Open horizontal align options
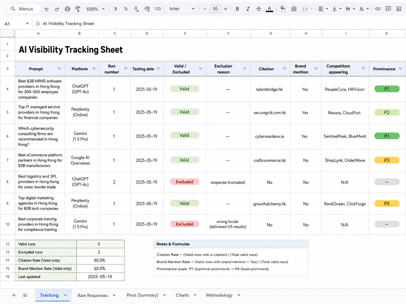The width and height of the screenshot is (406, 304). point(323,9)
